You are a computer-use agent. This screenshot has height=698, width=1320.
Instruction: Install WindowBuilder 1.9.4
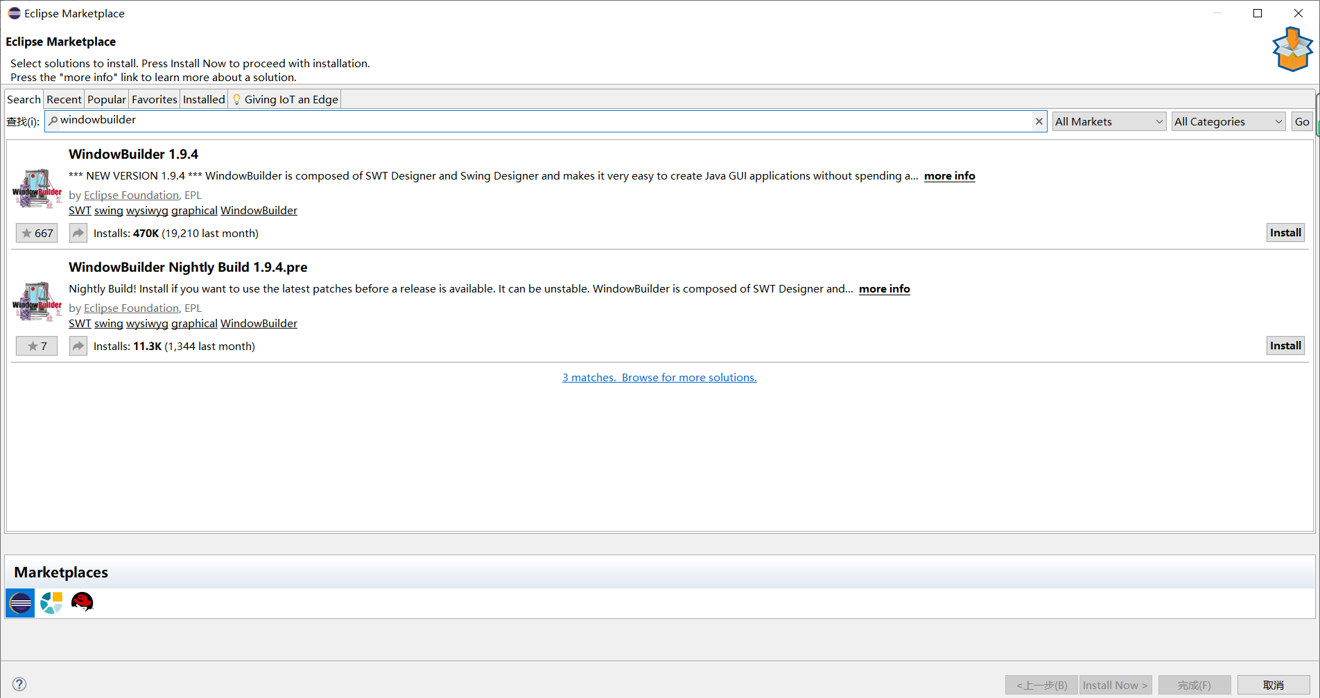click(1285, 233)
